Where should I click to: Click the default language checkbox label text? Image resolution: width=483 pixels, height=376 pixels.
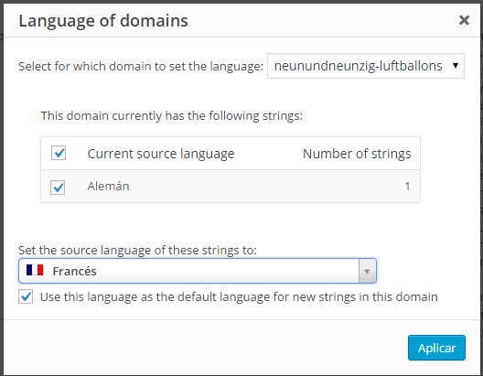click(239, 297)
